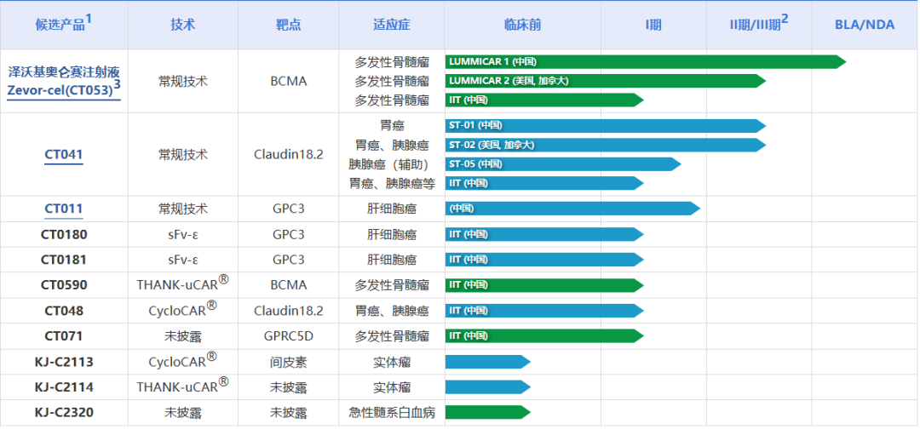Select the CT0590 product name
Image resolution: width=920 pixels, height=429 pixels.
coord(64,285)
